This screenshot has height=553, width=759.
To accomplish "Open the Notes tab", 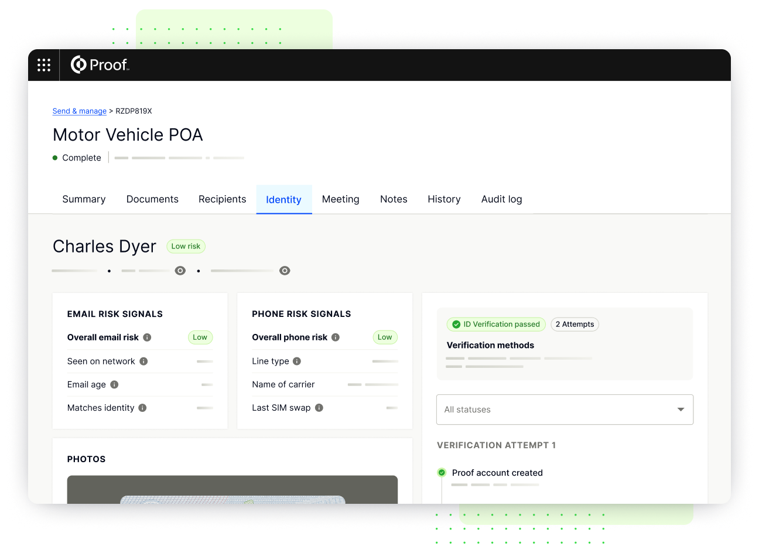I will pos(394,199).
